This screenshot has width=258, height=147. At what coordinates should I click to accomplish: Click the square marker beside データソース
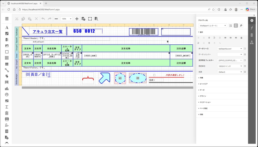[245, 49]
